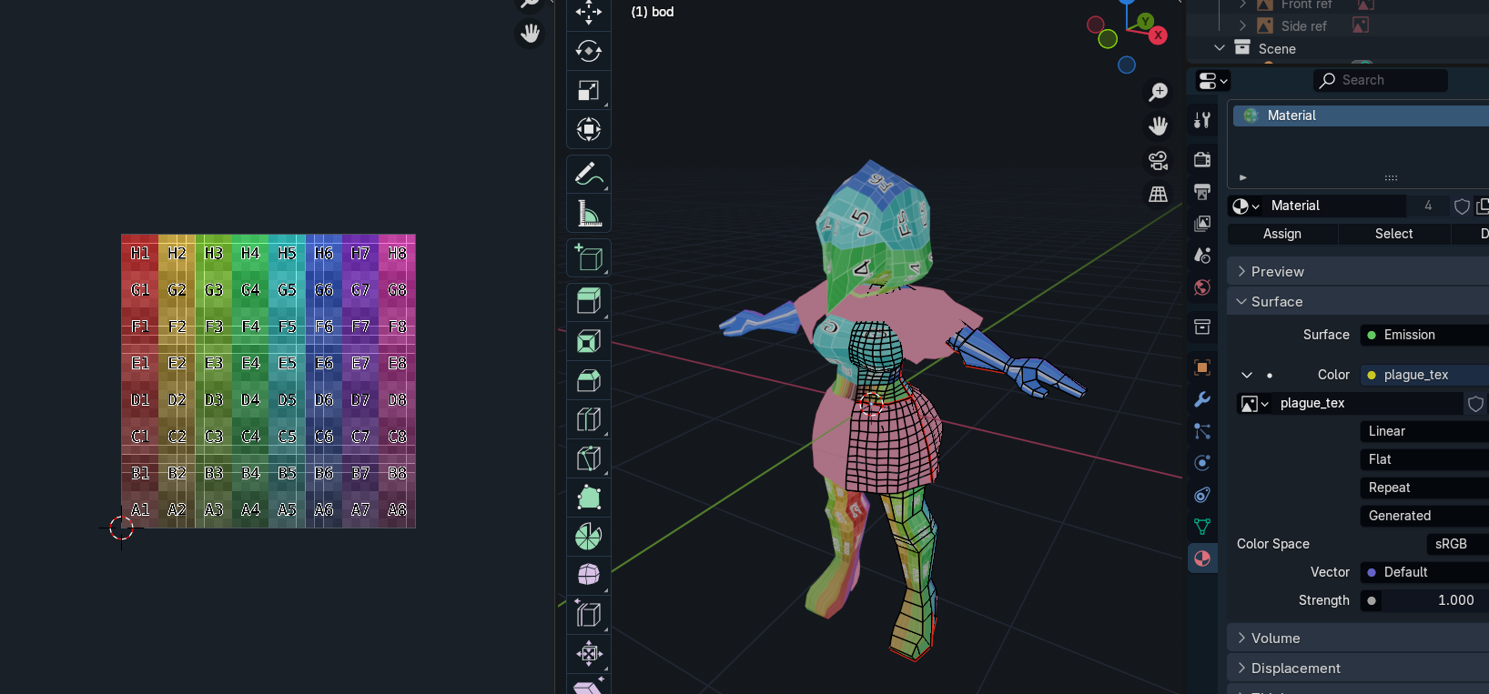Toggle the viewport camera view
The height and width of the screenshot is (694, 1489).
pos(1158,161)
